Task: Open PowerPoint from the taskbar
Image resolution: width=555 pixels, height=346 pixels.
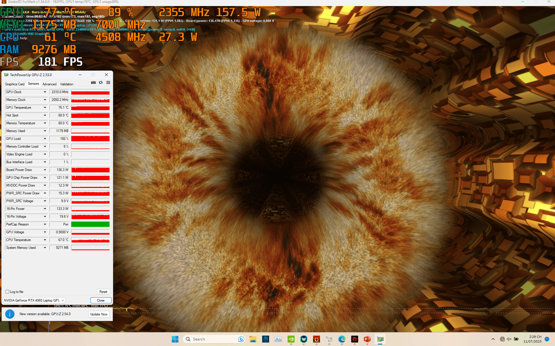Action: tap(367, 339)
